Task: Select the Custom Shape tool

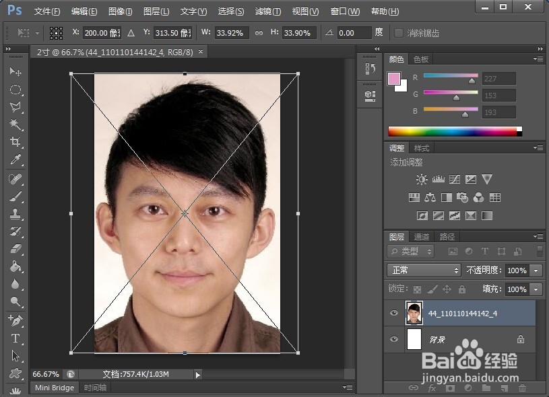Action: click(x=15, y=373)
